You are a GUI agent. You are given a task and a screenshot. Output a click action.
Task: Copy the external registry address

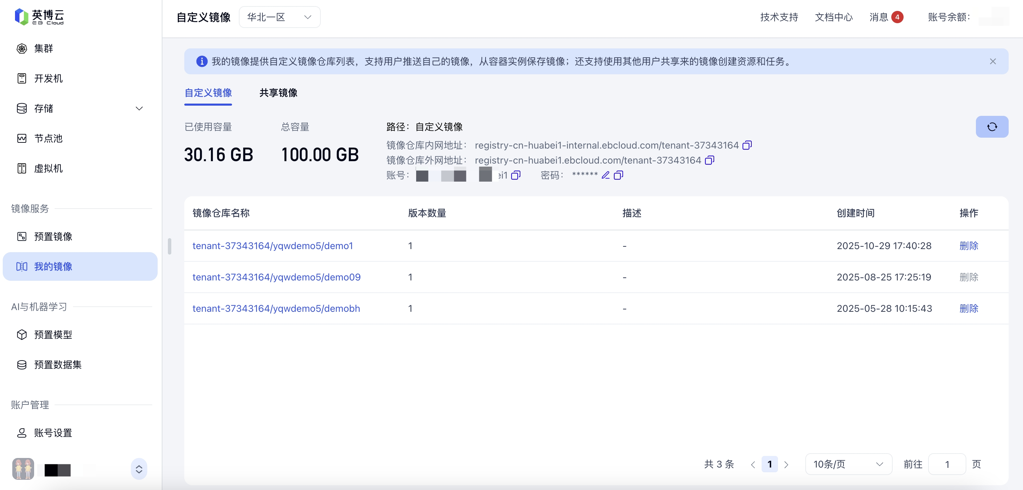(709, 160)
